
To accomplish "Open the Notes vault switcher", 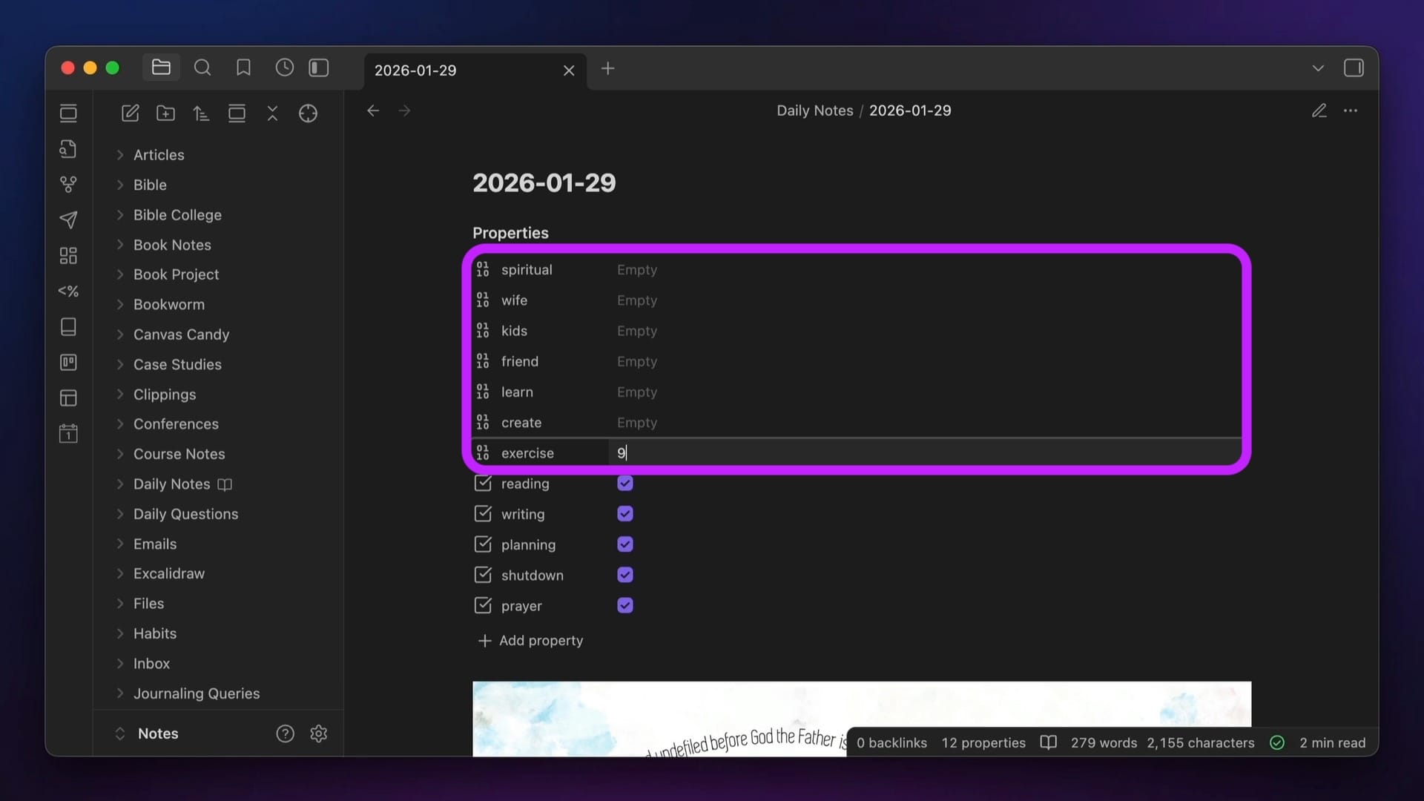I will point(157,733).
